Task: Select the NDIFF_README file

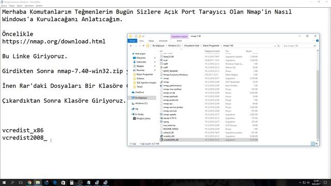Action: tap(170, 71)
